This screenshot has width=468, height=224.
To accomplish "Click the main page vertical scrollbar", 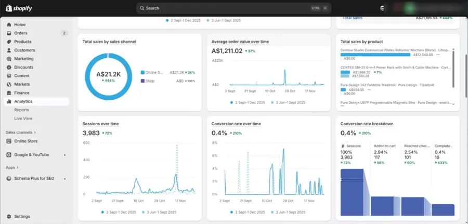I will pyautogui.click(x=466, y=76).
